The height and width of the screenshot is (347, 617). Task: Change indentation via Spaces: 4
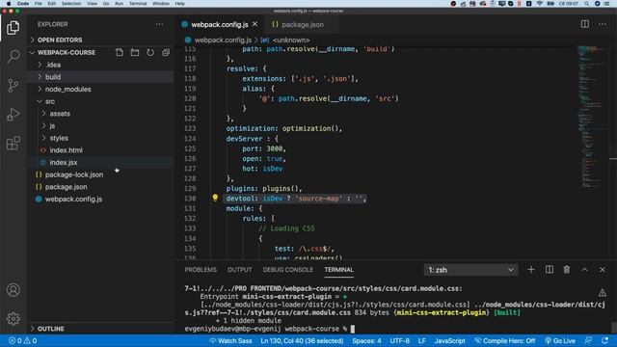tap(366, 340)
